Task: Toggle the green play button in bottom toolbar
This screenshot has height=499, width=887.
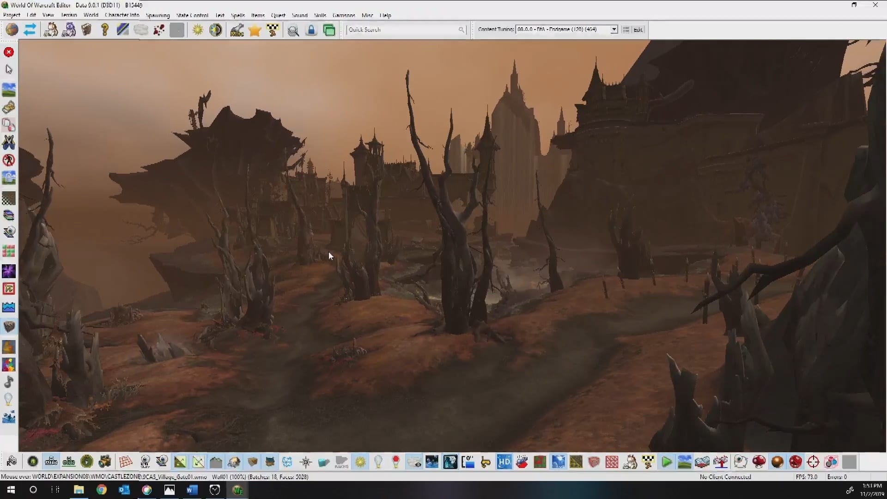Action: (666, 462)
